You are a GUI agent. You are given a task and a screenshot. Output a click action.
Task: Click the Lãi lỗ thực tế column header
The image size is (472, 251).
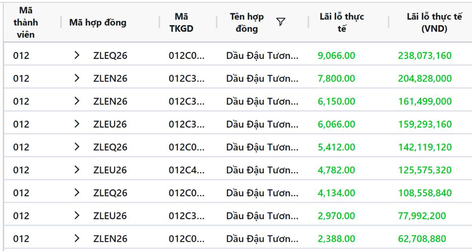[x=342, y=22]
